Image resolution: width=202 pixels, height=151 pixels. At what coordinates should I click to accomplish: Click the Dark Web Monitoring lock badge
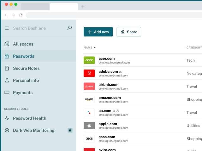(x=70, y=130)
